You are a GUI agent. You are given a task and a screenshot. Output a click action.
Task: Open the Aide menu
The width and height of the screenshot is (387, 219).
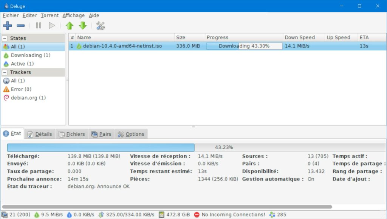pos(94,15)
